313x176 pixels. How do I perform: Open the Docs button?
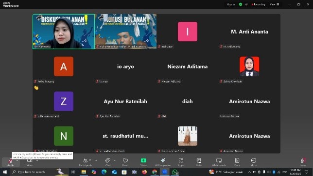237,162
